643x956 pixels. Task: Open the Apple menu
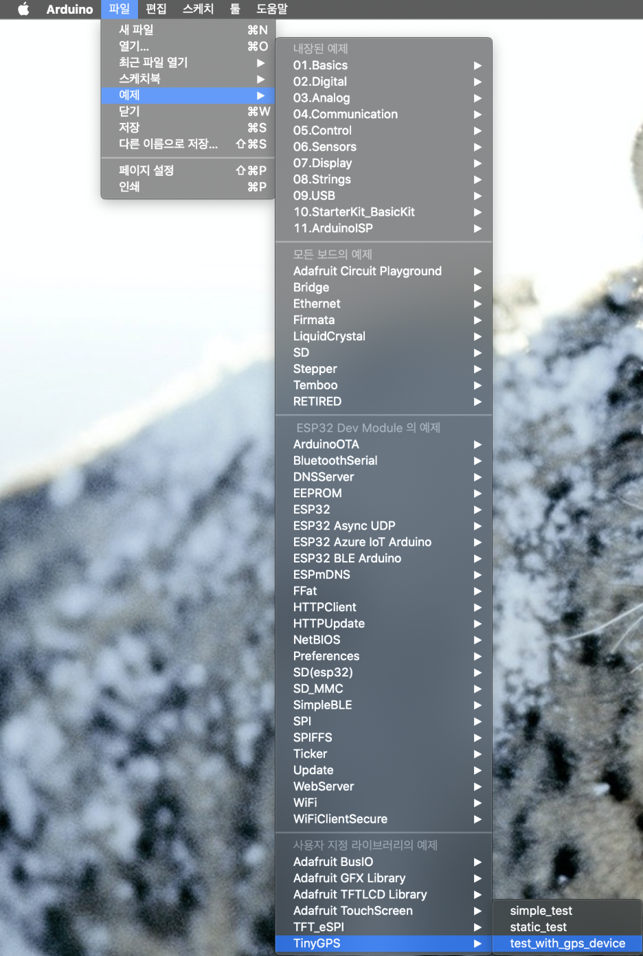(23, 9)
